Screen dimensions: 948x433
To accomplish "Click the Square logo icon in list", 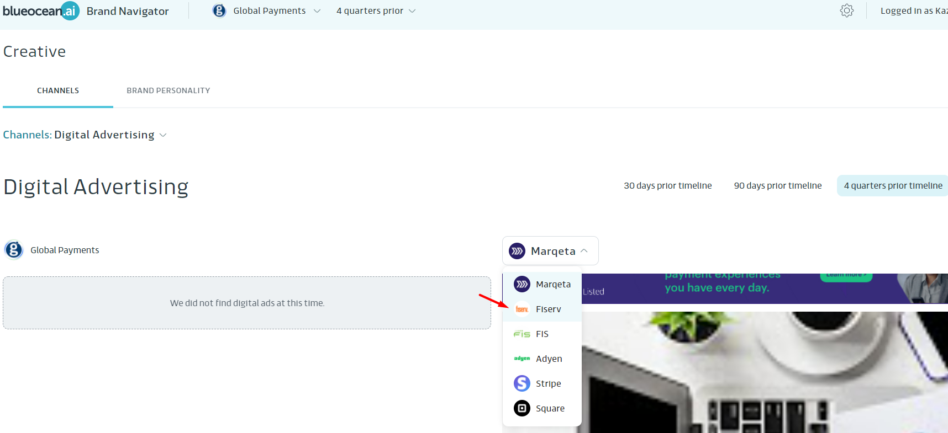I will coord(522,408).
